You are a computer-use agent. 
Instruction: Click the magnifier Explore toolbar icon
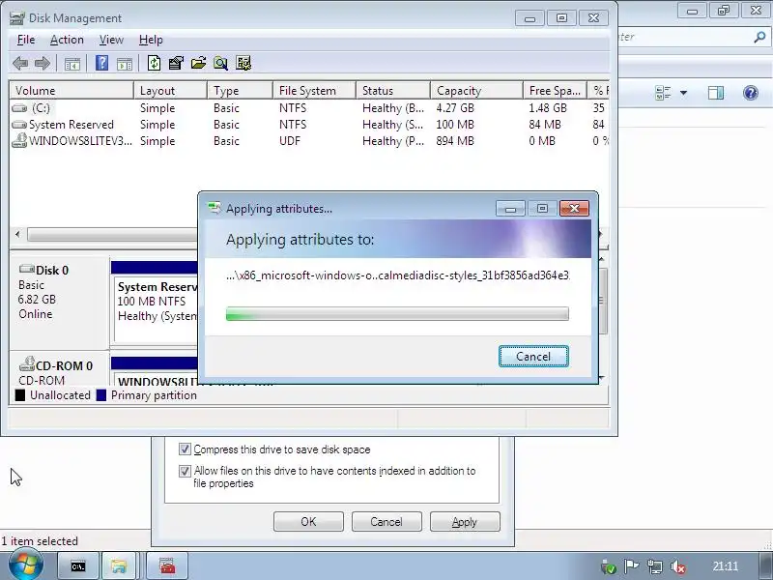point(220,63)
